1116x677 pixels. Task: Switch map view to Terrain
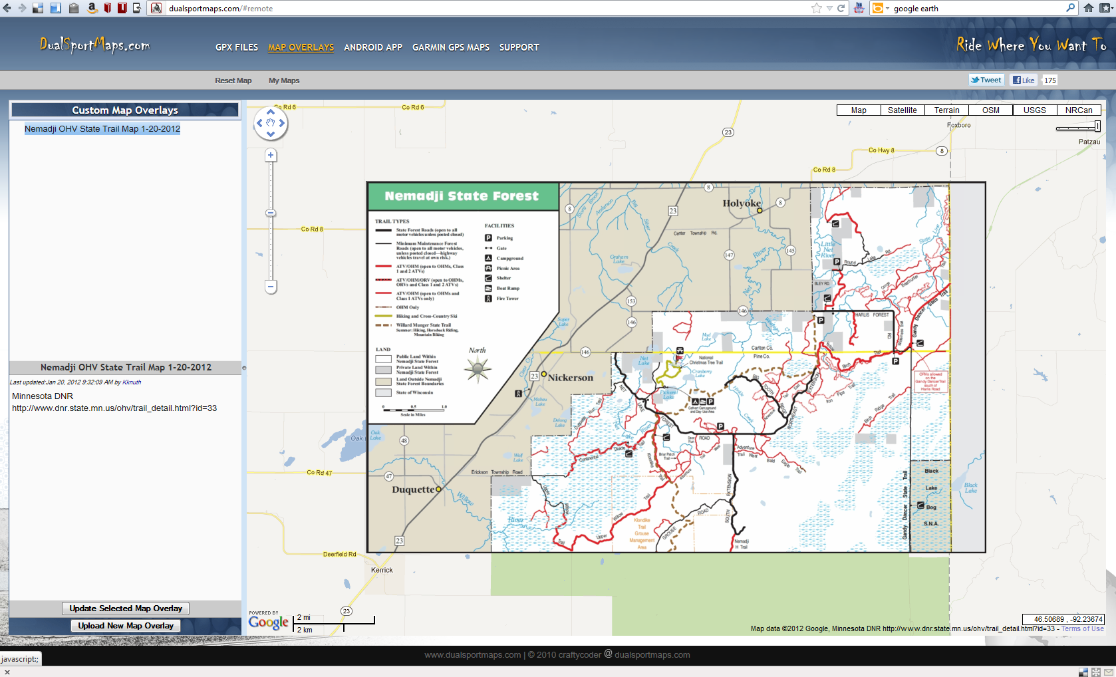(x=946, y=110)
